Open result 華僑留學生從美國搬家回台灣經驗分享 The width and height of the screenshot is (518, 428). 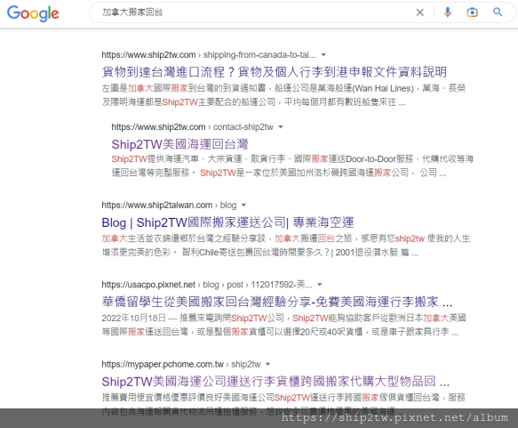point(277,302)
